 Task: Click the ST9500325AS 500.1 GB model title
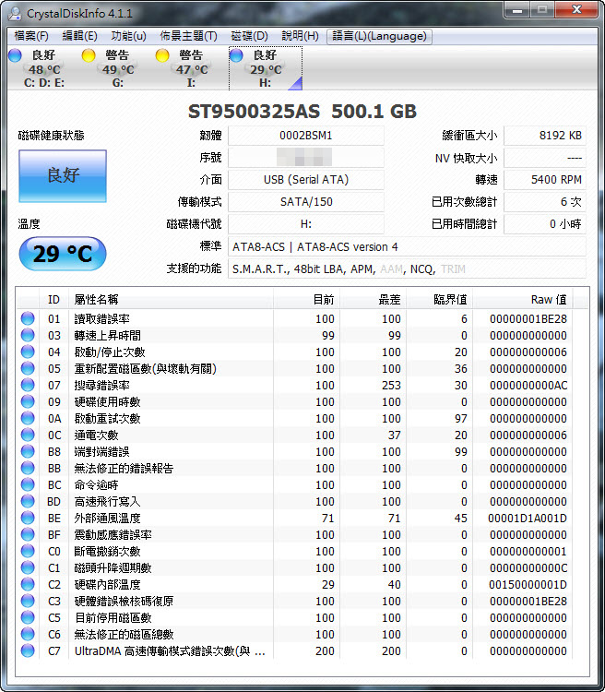pyautogui.click(x=302, y=112)
